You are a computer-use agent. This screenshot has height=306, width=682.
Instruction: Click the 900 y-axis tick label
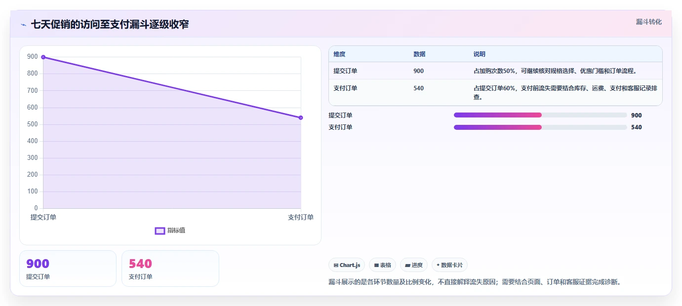coord(33,57)
